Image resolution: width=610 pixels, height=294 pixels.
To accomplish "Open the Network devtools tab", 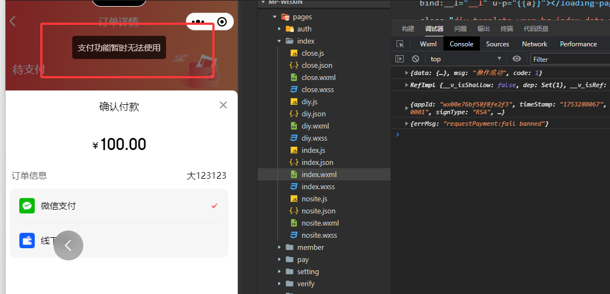I will point(534,44).
